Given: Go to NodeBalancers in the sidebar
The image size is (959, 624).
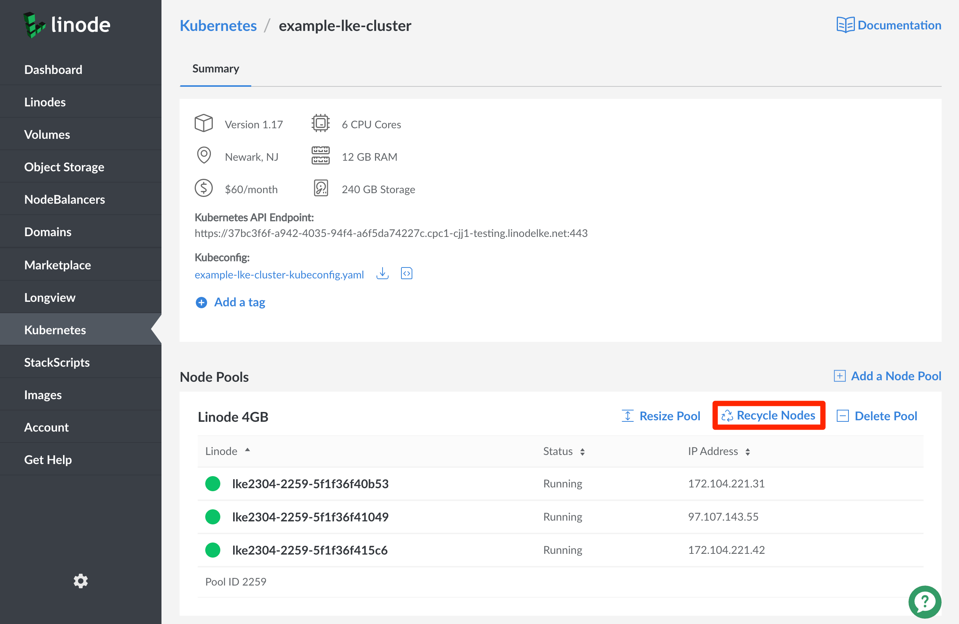Looking at the screenshot, I should (65, 200).
